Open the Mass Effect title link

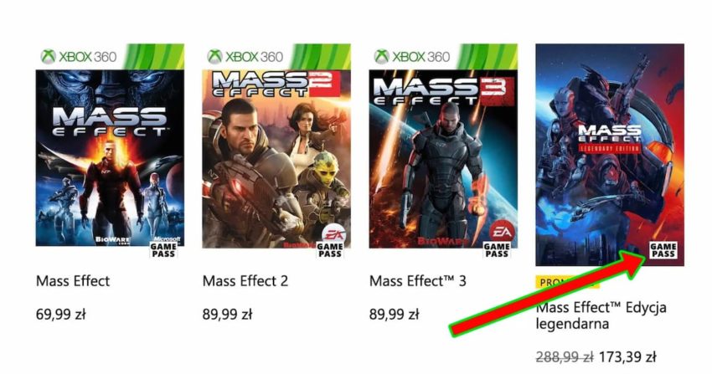[x=73, y=281]
